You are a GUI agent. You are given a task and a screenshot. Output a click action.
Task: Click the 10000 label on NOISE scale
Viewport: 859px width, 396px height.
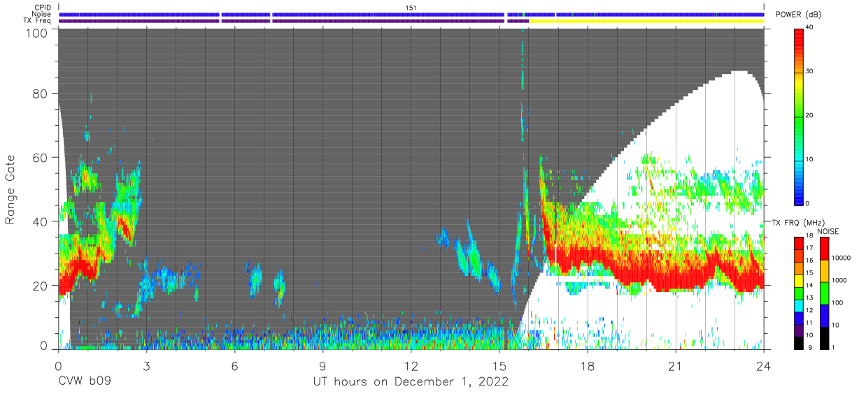(843, 258)
